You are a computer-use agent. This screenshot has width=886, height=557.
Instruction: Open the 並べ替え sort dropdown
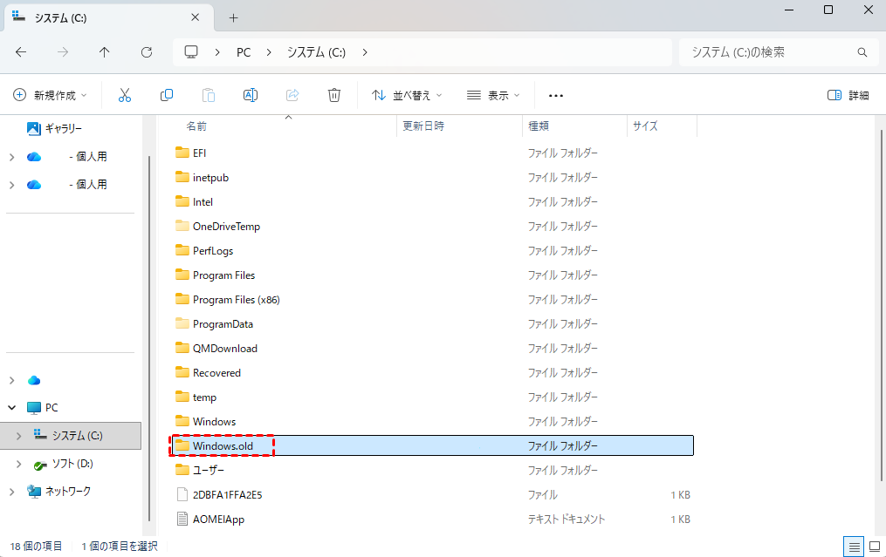[407, 95]
